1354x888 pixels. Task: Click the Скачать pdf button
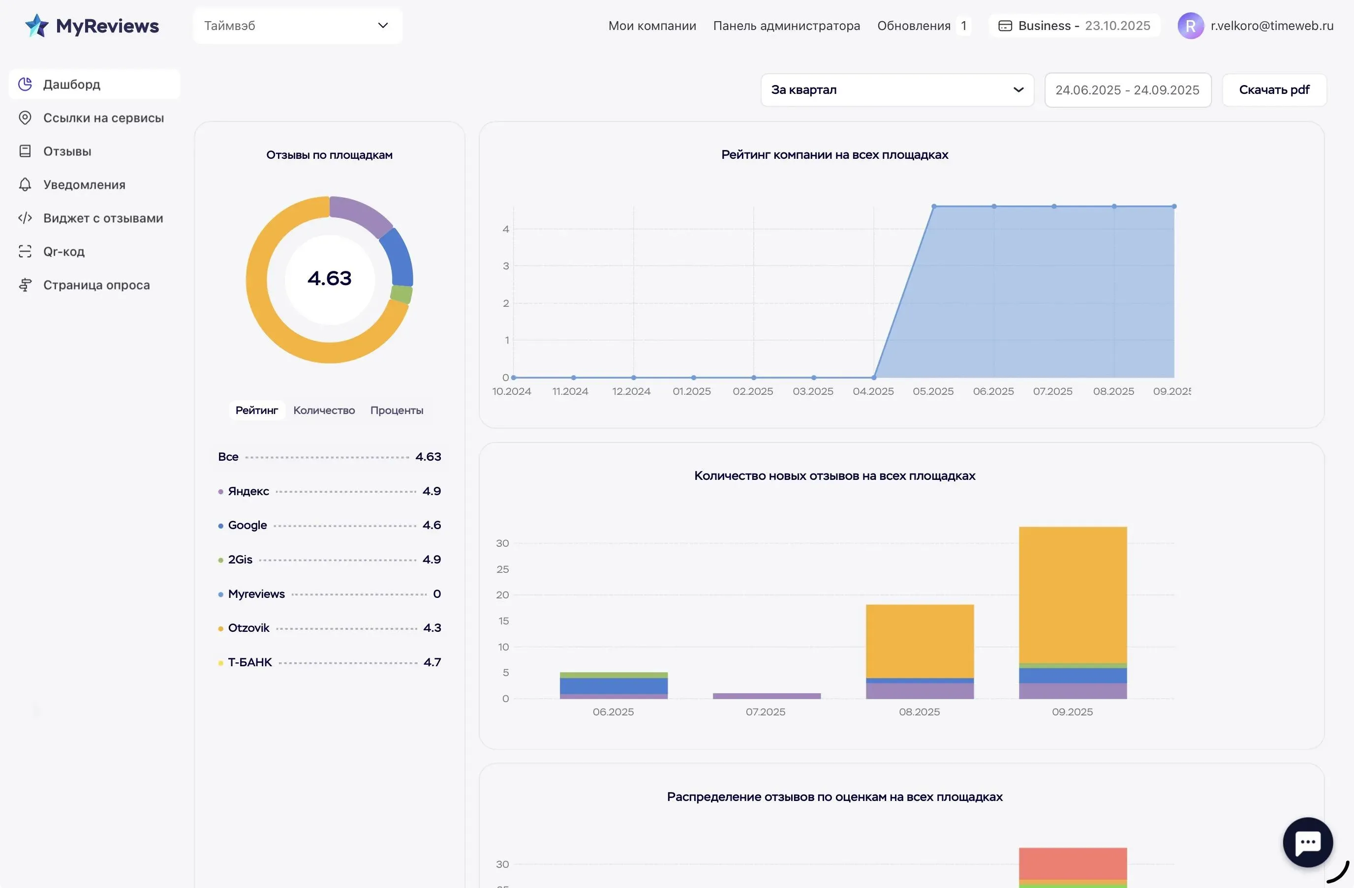[x=1274, y=90]
